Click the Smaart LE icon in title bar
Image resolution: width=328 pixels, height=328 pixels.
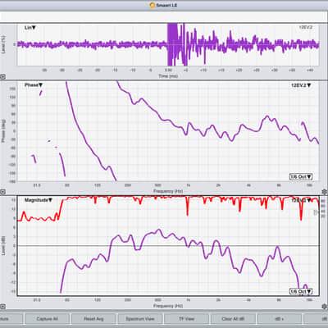point(153,5)
